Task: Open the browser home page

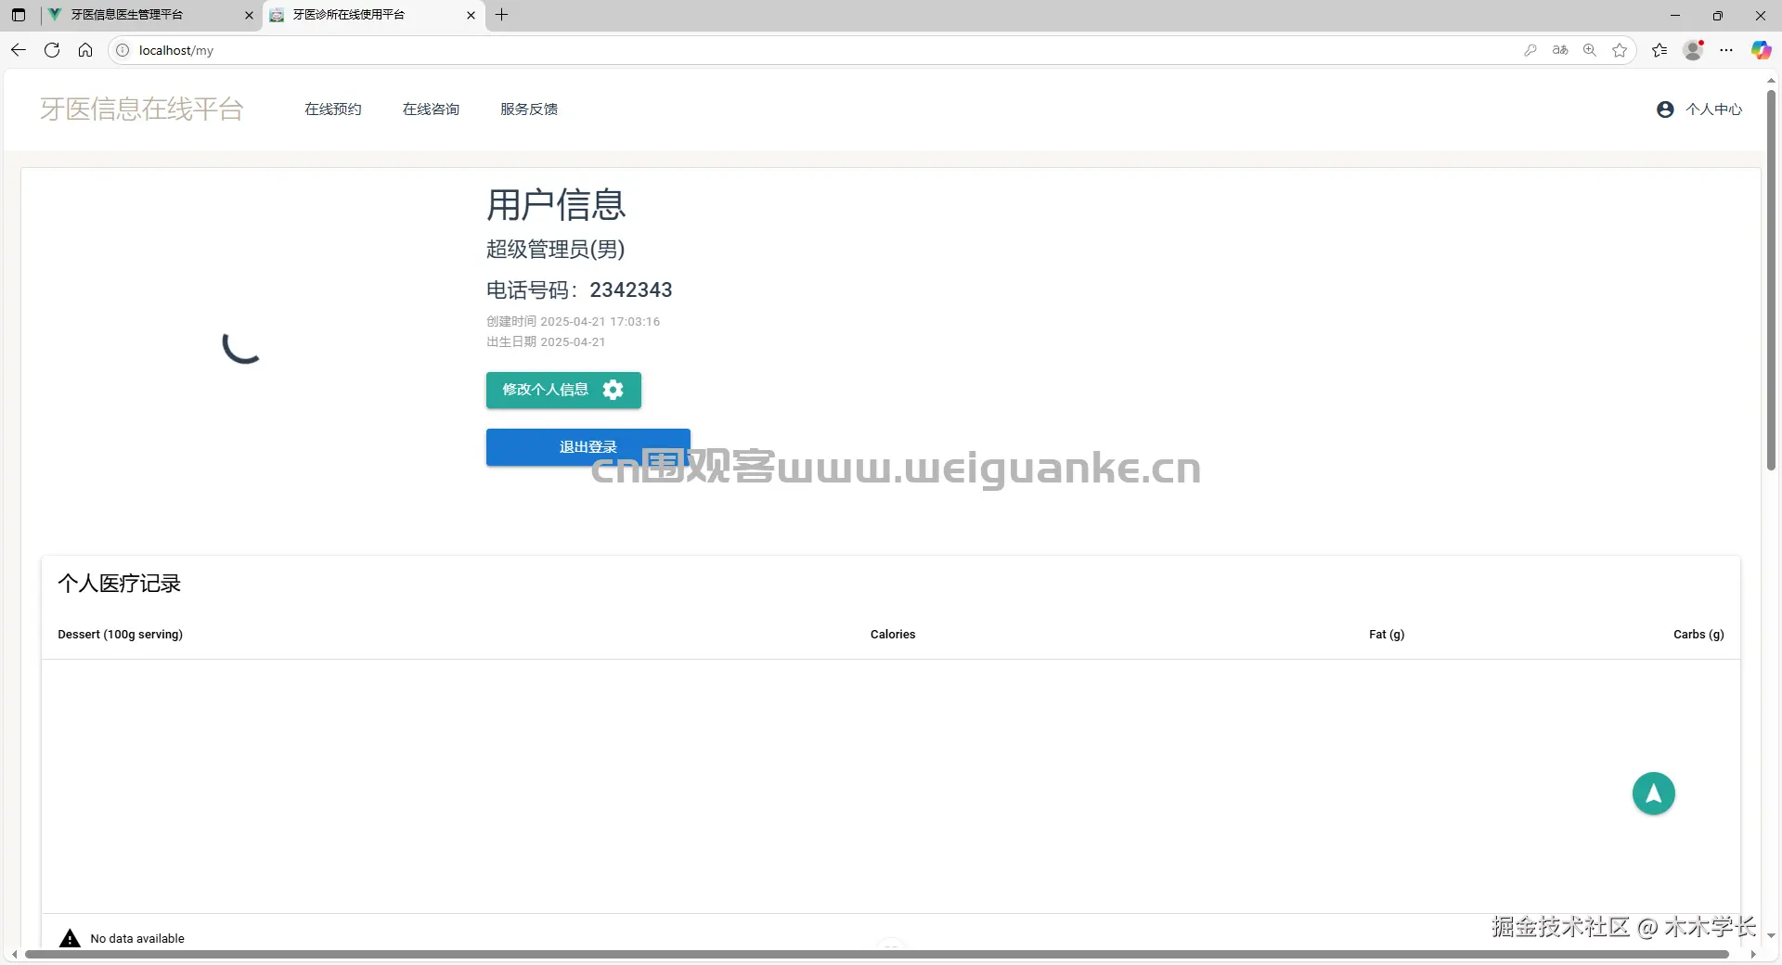Action: (x=85, y=50)
